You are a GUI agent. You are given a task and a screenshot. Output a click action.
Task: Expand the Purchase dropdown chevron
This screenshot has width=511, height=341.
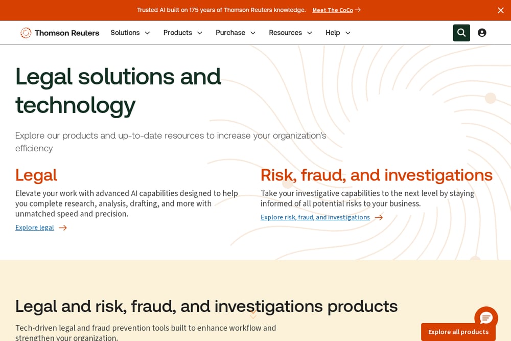253,33
